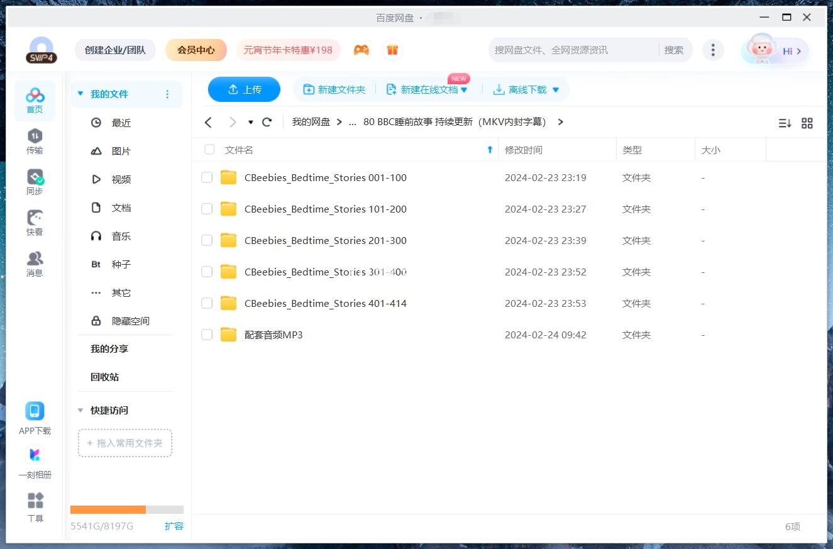Collapse the 我的文件 tree section

(80, 92)
